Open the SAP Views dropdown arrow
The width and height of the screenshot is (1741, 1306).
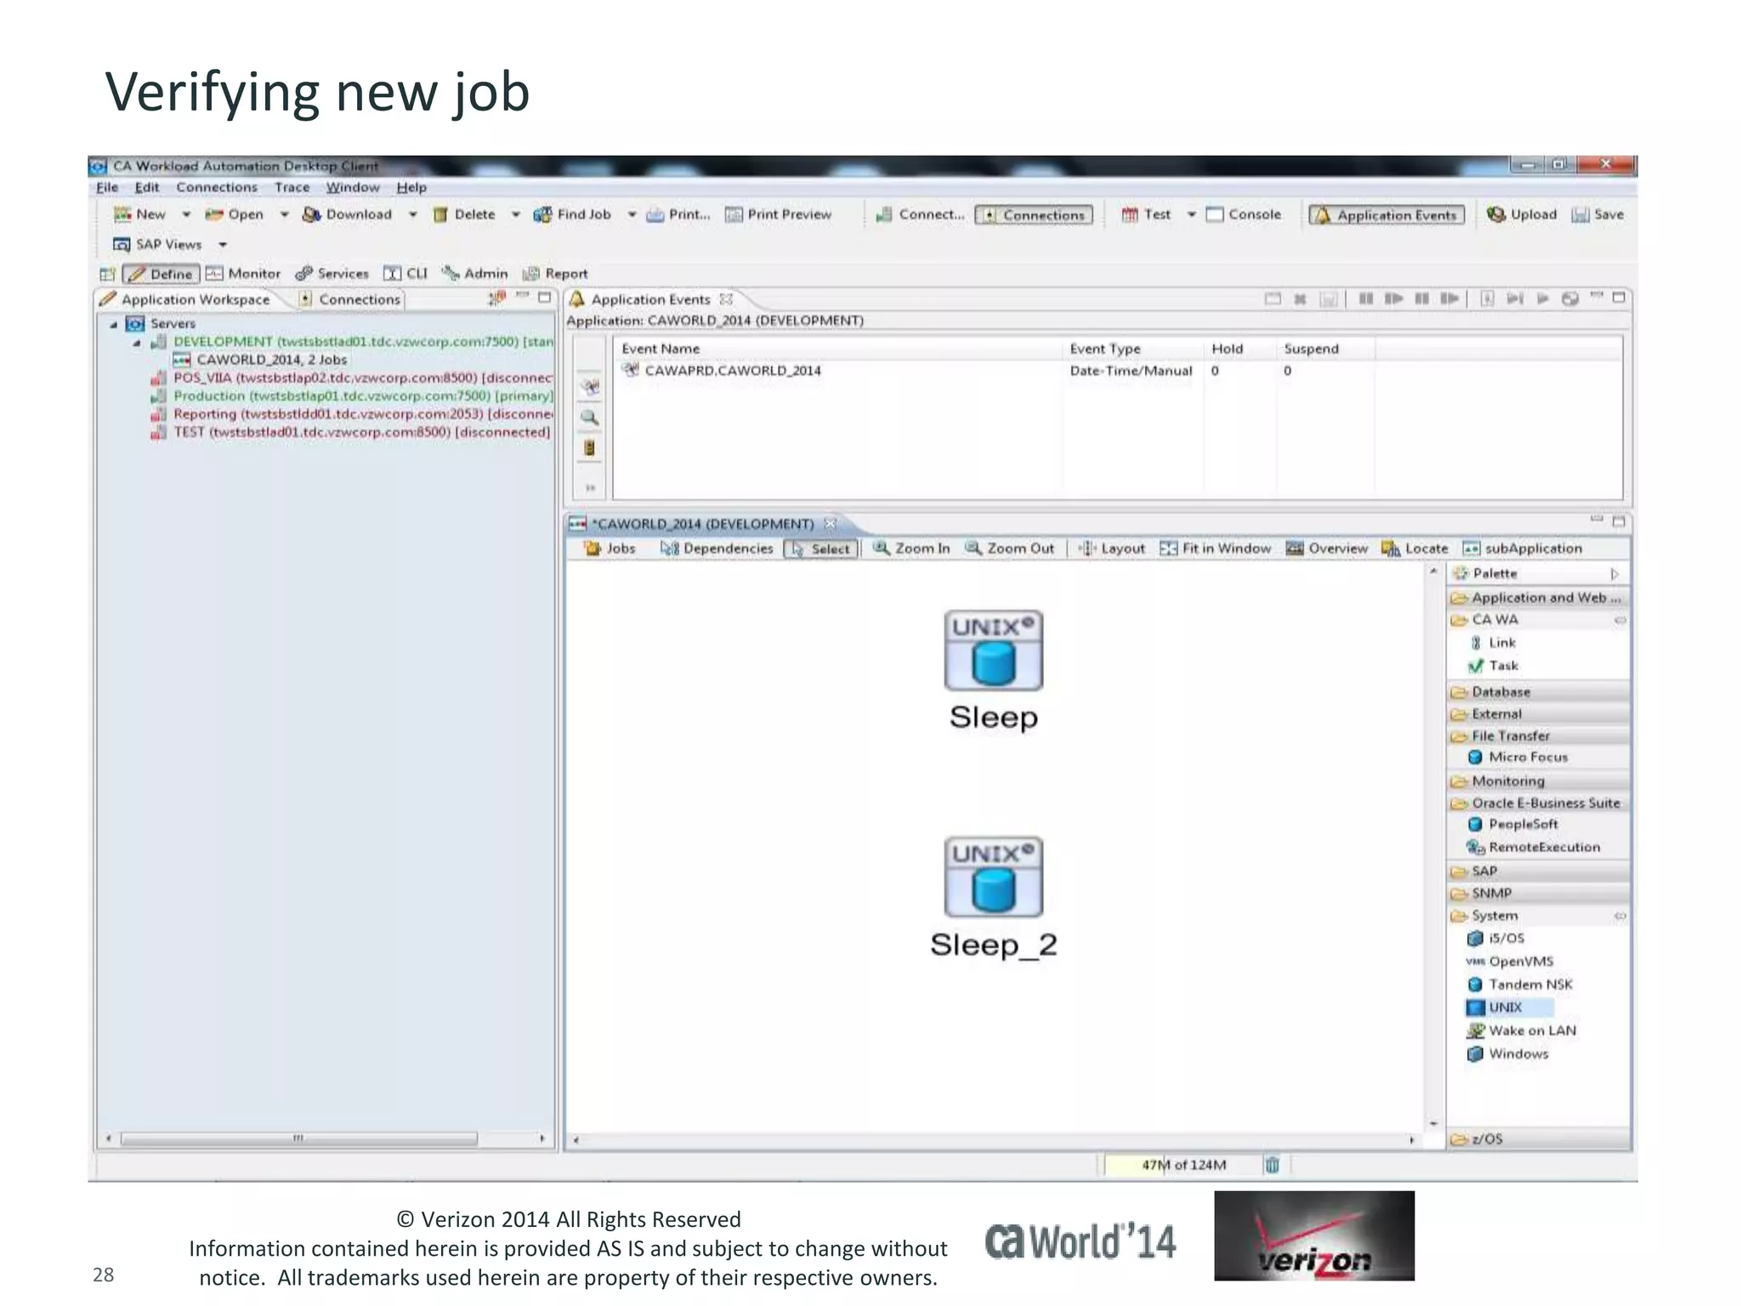pyautogui.click(x=223, y=245)
